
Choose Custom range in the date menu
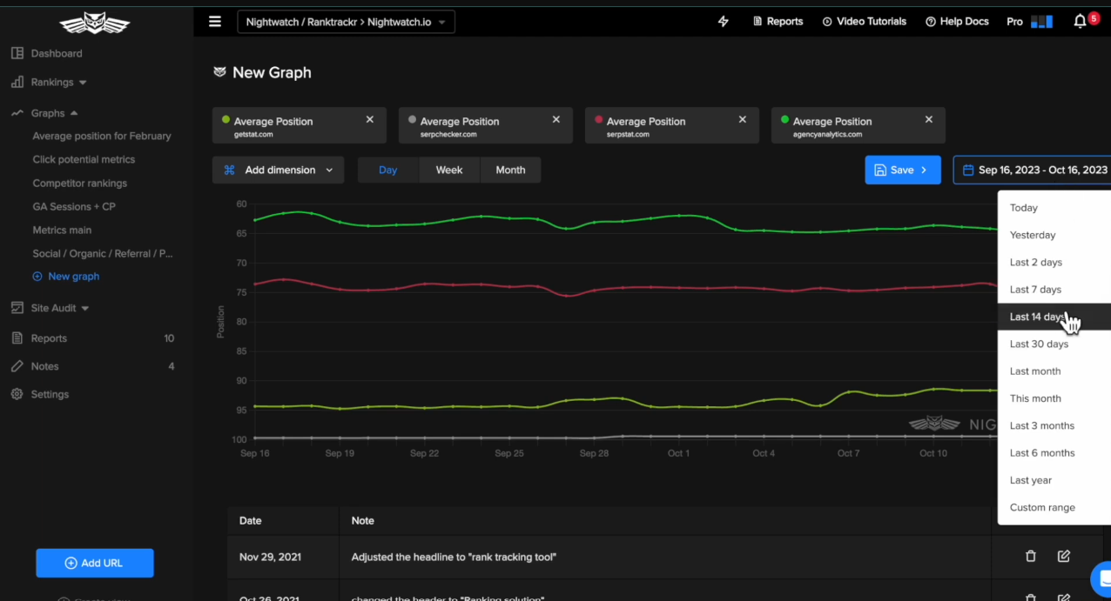tap(1042, 507)
